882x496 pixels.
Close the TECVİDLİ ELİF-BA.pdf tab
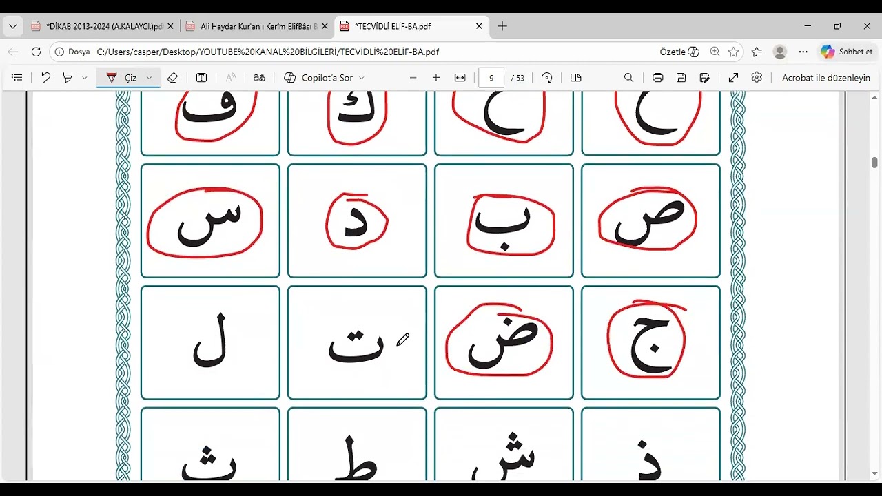(x=479, y=26)
